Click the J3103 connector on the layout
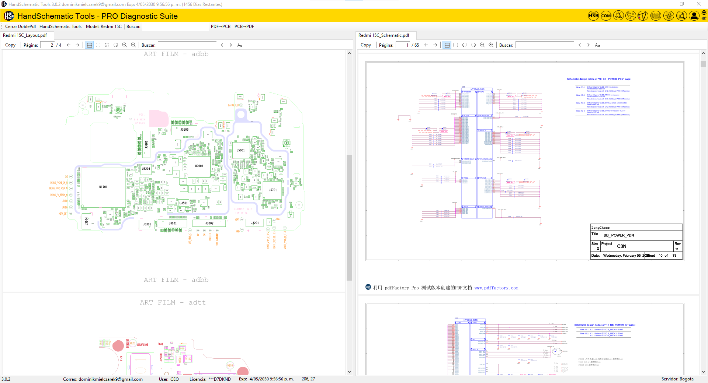 click(x=184, y=130)
